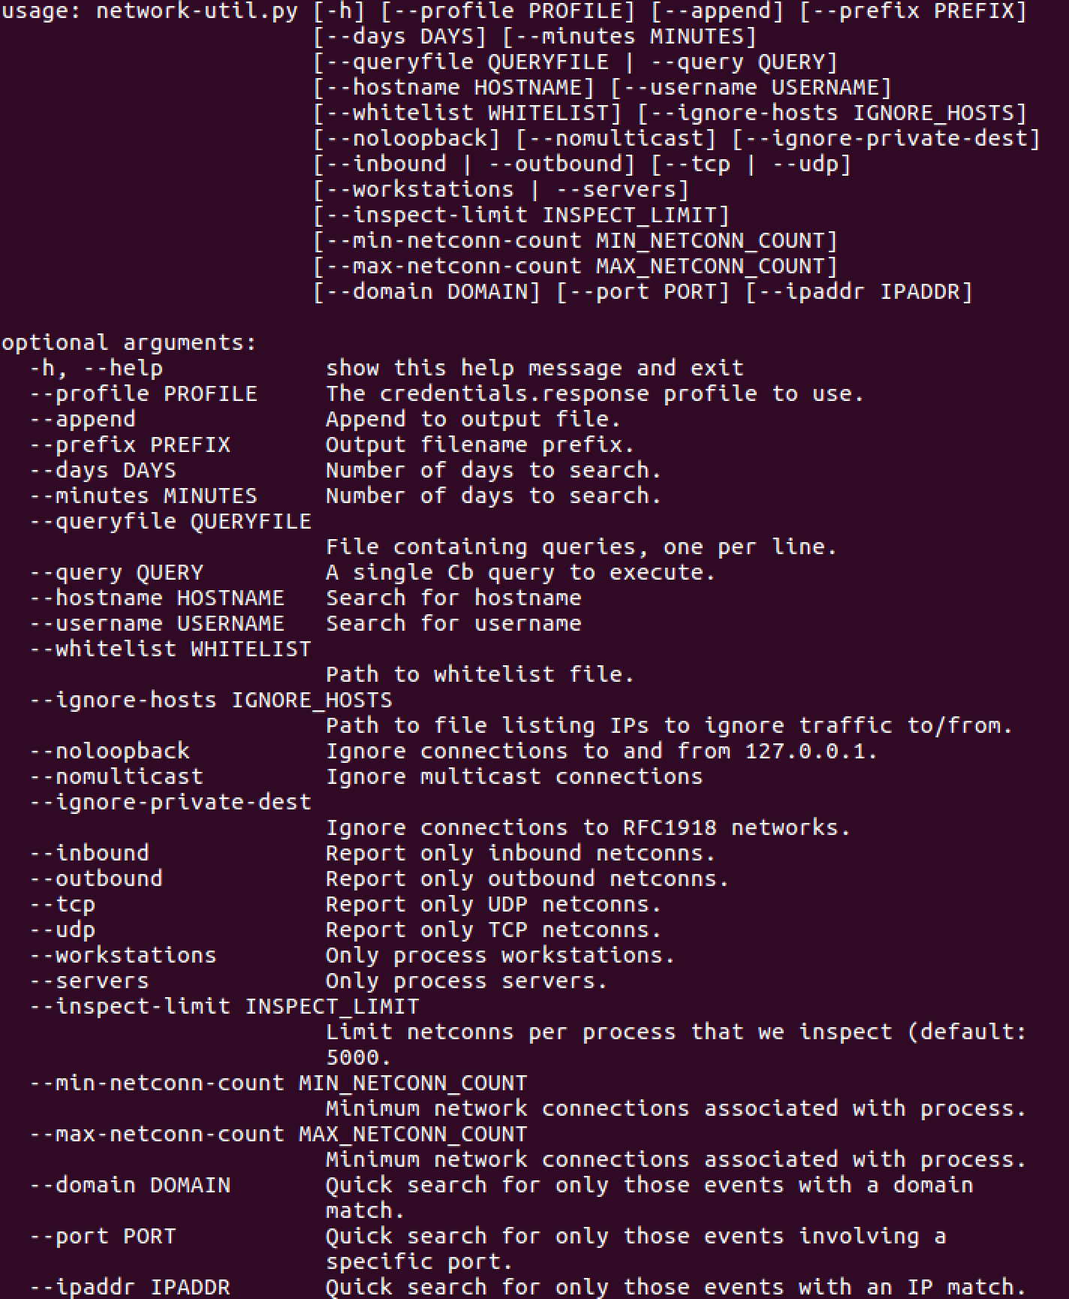Click 'specific port.' text near the bottom
1069x1299 pixels.
(419, 1261)
